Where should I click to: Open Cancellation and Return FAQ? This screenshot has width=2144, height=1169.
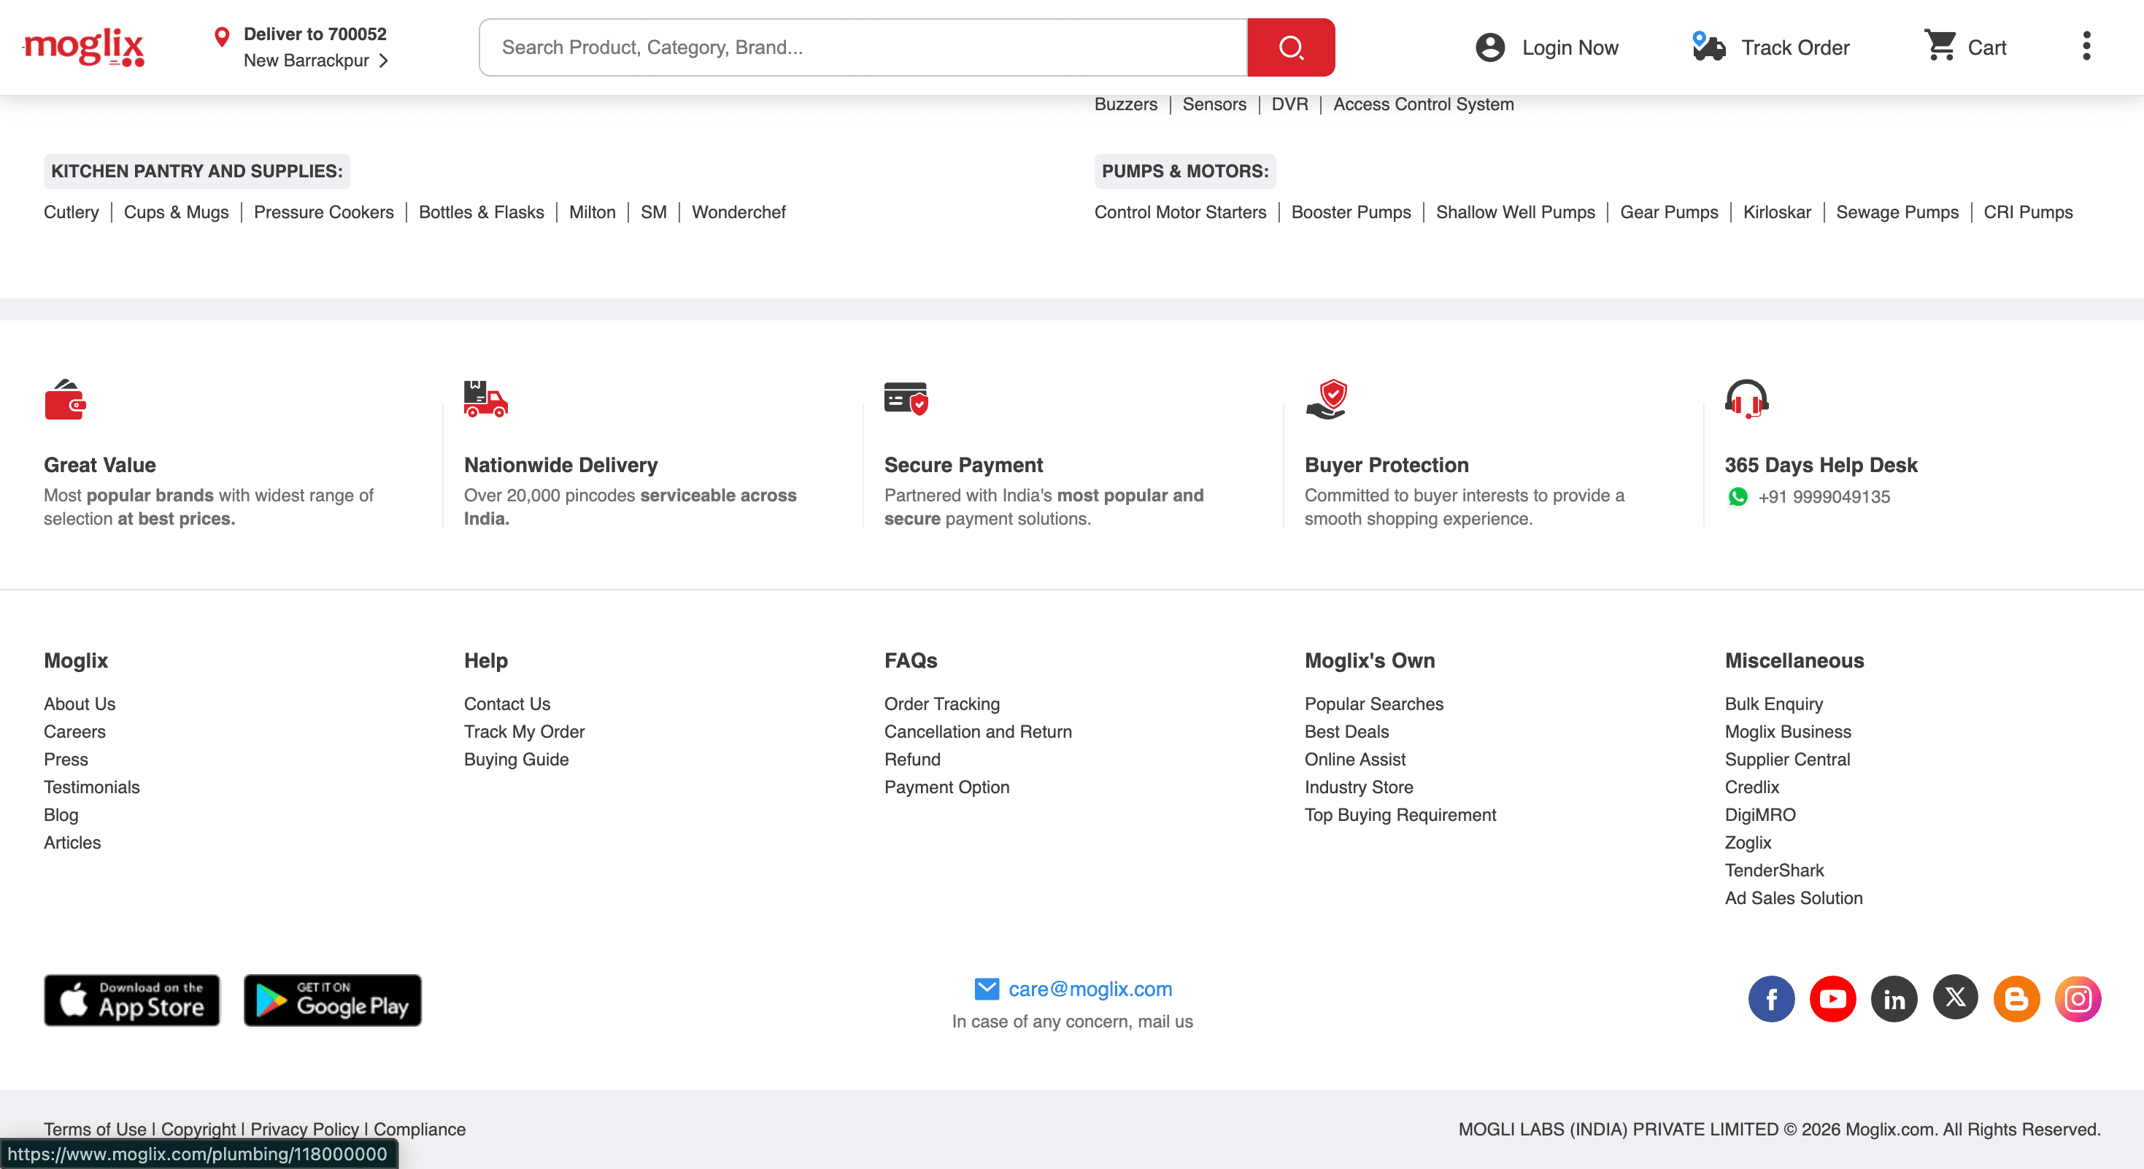click(978, 732)
